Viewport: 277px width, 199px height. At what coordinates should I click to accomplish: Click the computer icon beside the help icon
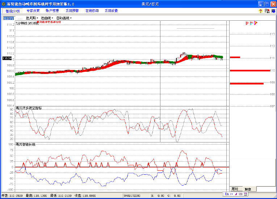tap(267, 11)
